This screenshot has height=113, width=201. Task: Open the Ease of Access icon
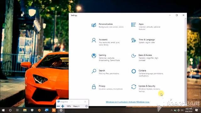coord(133,56)
